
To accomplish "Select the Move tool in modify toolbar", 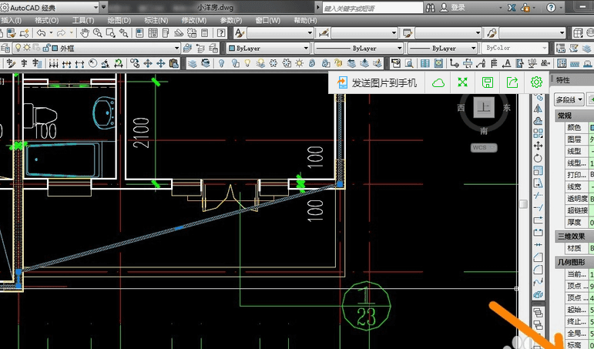I will pyautogui.click(x=538, y=146).
